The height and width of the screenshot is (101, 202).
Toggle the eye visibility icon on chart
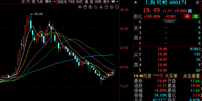[x=80, y=7]
